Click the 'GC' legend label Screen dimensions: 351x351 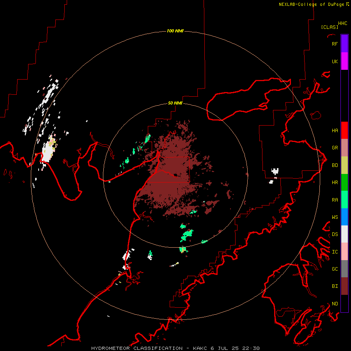coord(335,269)
